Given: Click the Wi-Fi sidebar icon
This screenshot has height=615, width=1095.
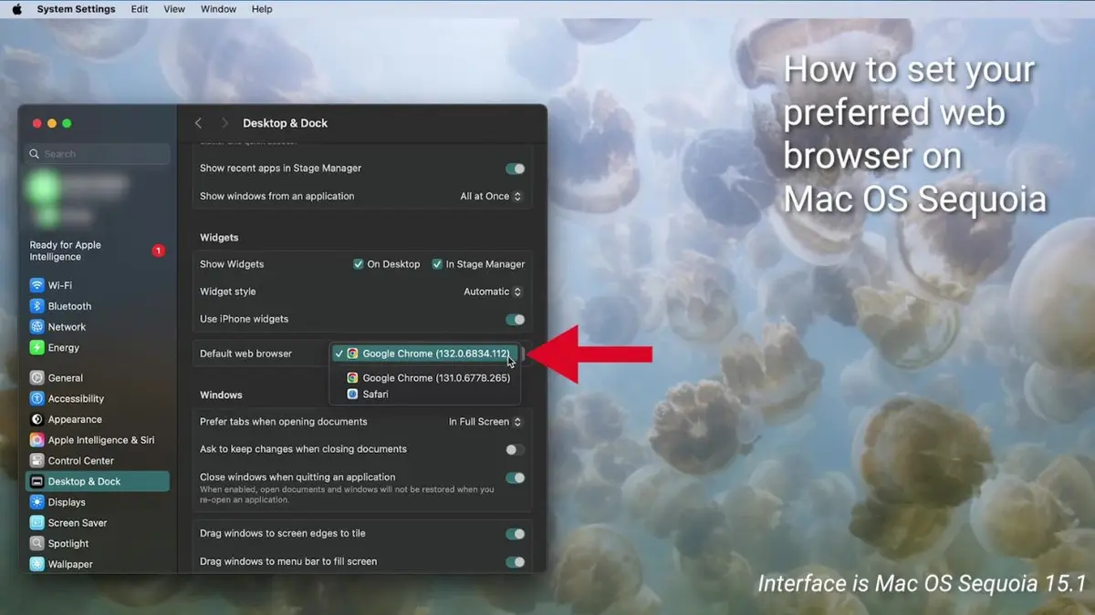Looking at the screenshot, I should click(36, 285).
